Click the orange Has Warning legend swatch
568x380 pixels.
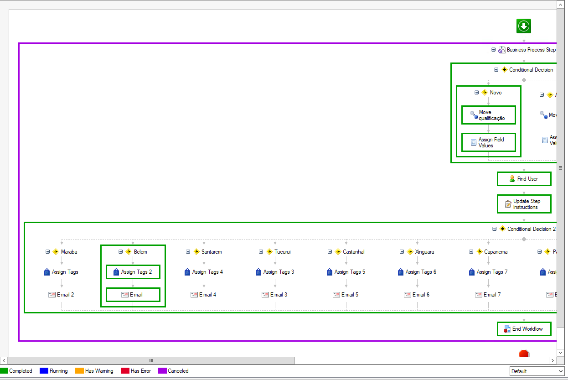(79, 371)
